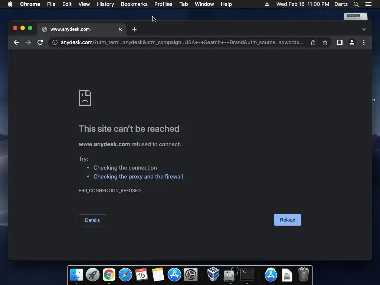Open the disk image file in Dock
Viewport: 380px width, 285px height.
click(x=287, y=275)
